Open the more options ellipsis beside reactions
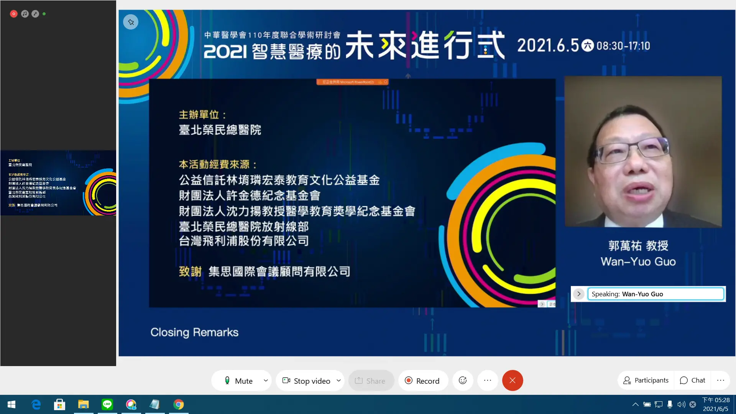The image size is (736, 414). pos(488,380)
